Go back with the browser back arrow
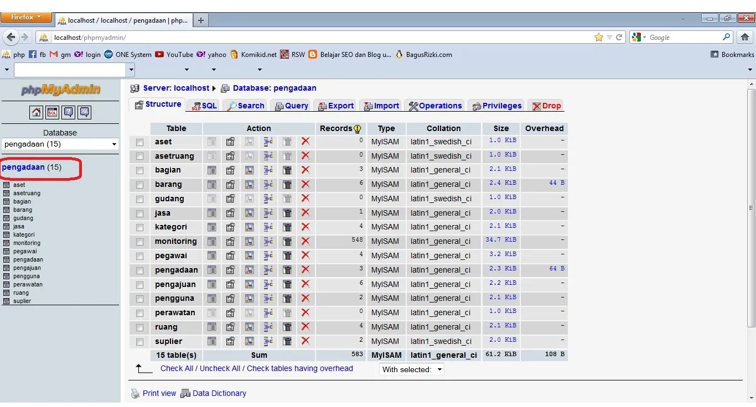 point(11,37)
